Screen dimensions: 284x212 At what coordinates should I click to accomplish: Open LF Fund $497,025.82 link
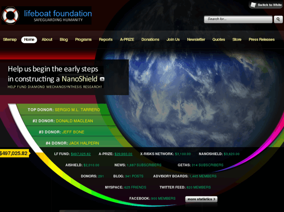(81, 154)
